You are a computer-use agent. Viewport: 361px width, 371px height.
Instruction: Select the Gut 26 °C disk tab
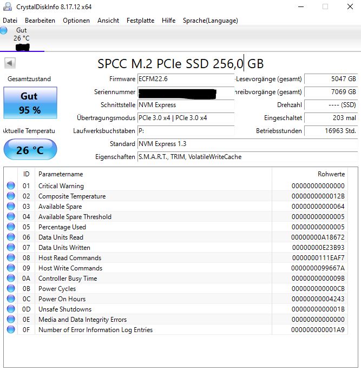22,38
